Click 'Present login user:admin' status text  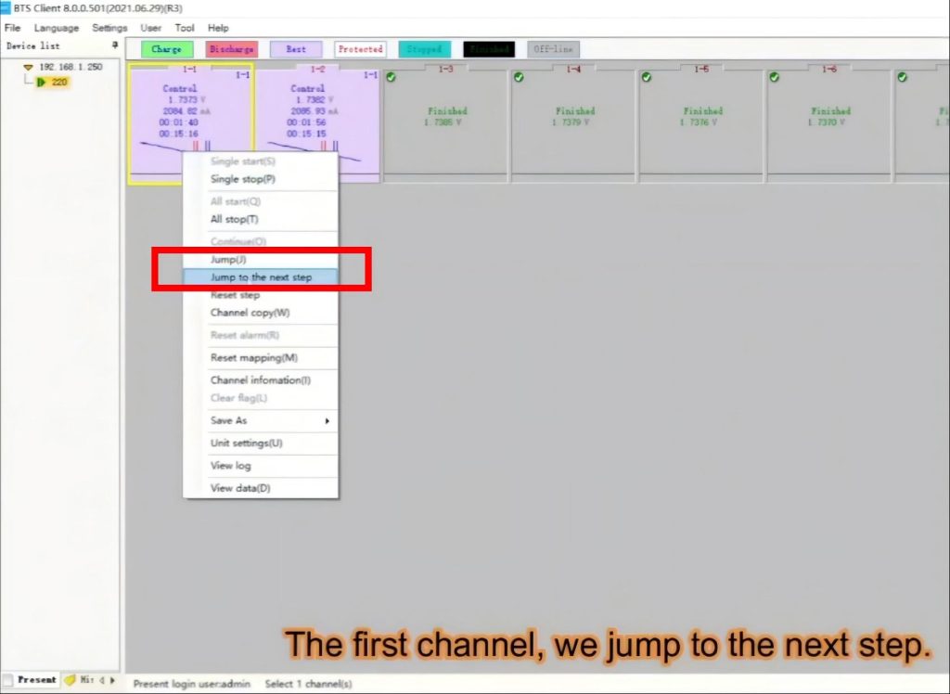(x=191, y=684)
